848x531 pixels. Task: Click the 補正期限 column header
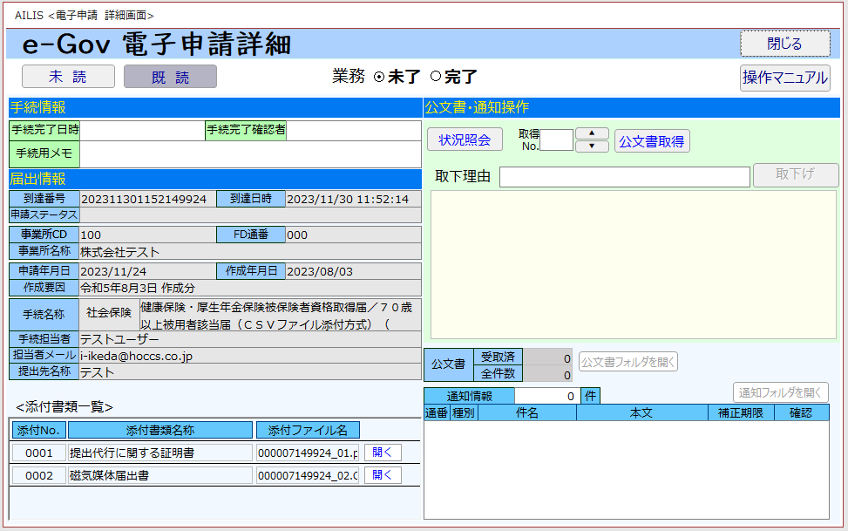pos(740,413)
